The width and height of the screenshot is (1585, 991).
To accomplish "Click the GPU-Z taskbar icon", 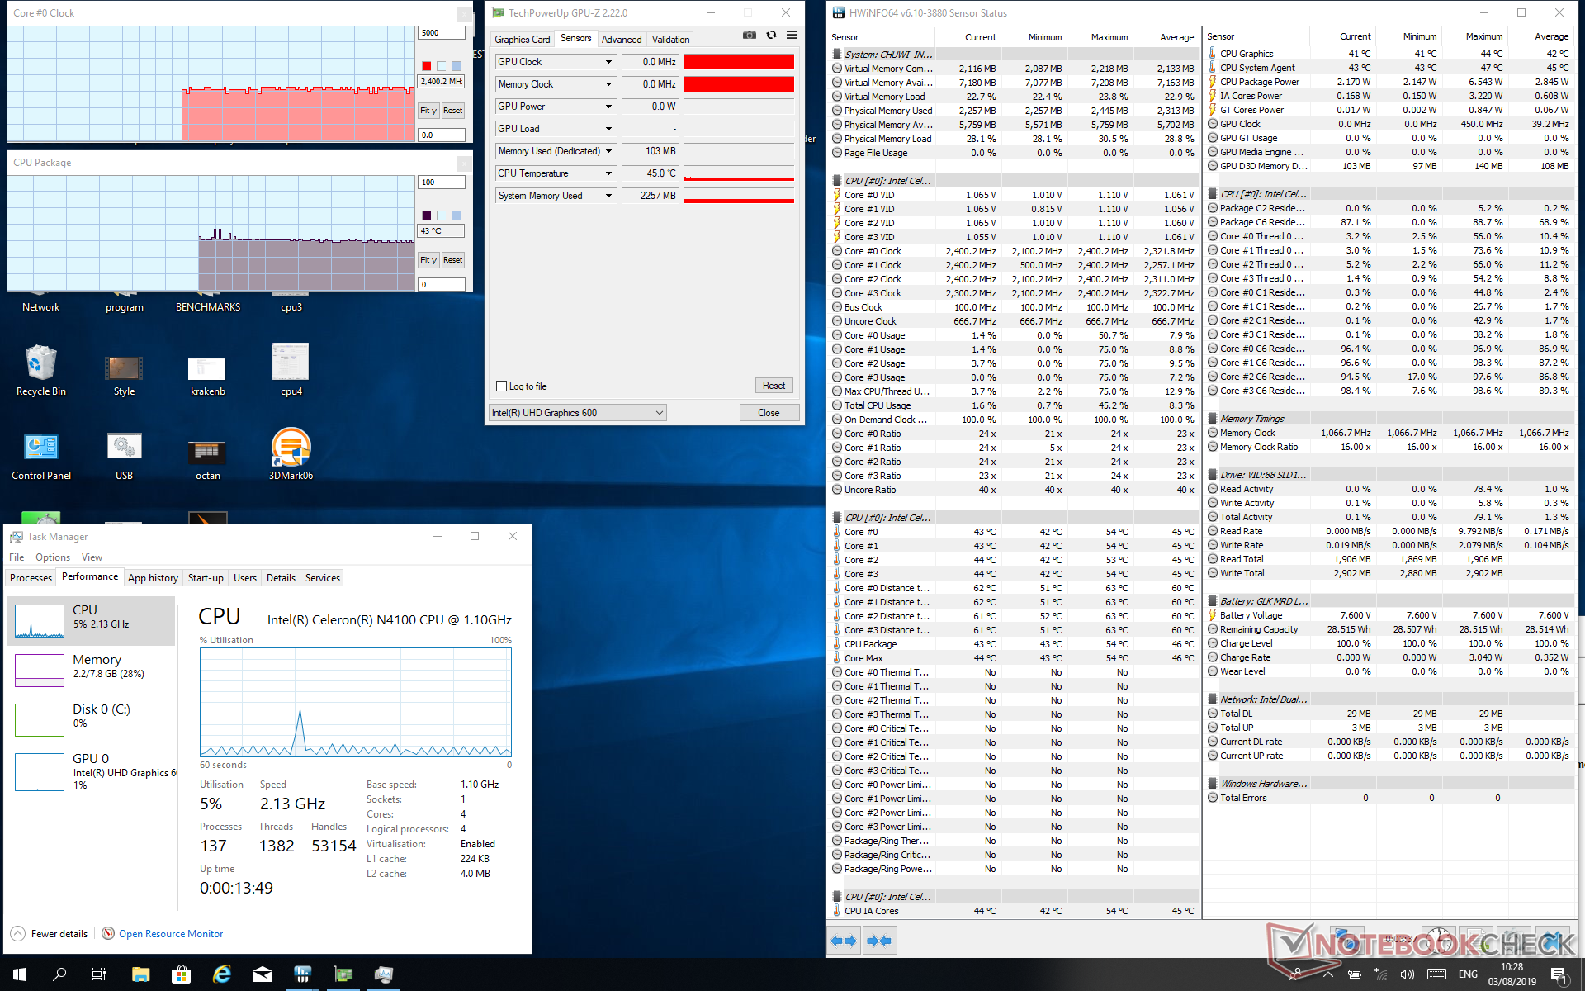I will pos(343,974).
